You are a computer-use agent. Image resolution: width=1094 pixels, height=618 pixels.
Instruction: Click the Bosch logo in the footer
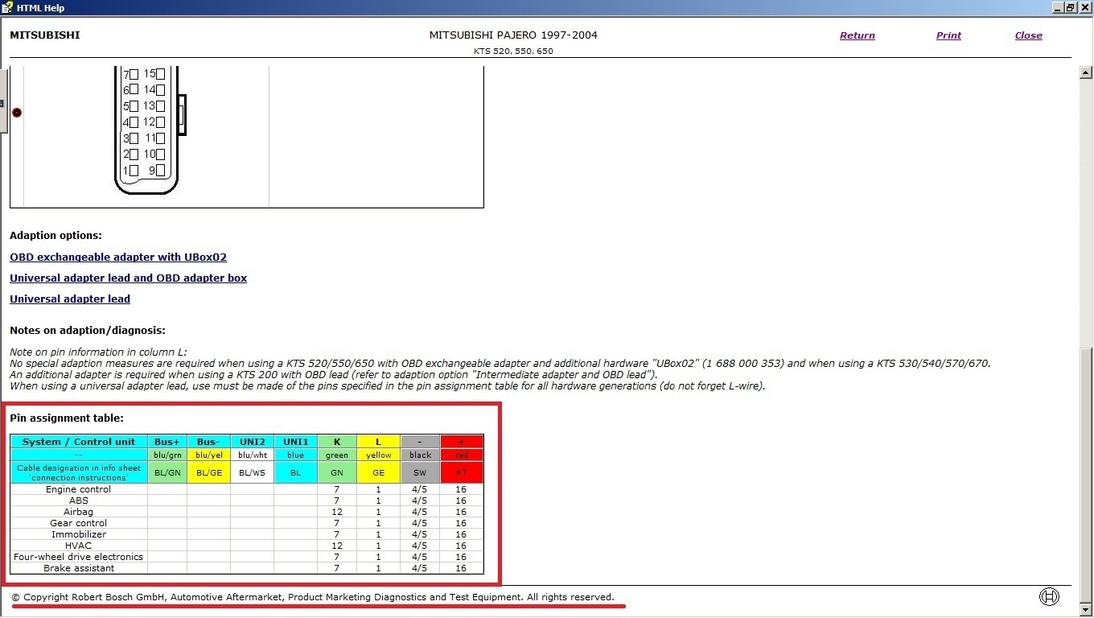(x=1049, y=596)
